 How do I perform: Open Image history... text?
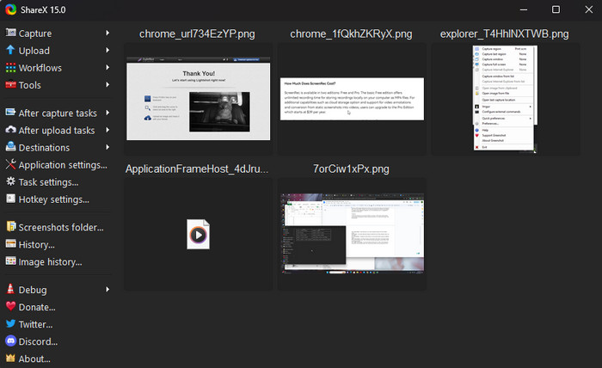50,262
